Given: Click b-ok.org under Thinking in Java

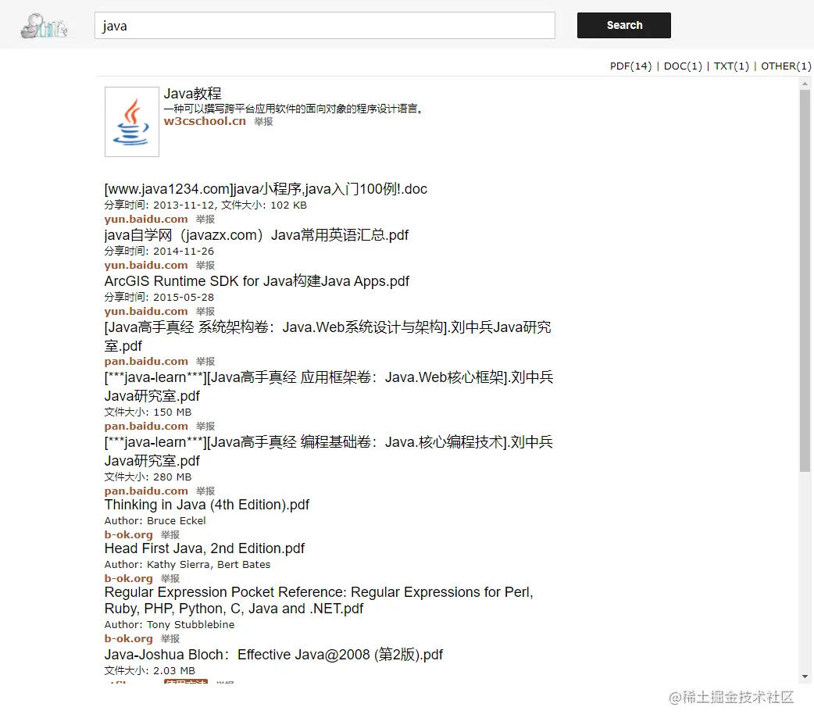Looking at the screenshot, I should coord(128,535).
